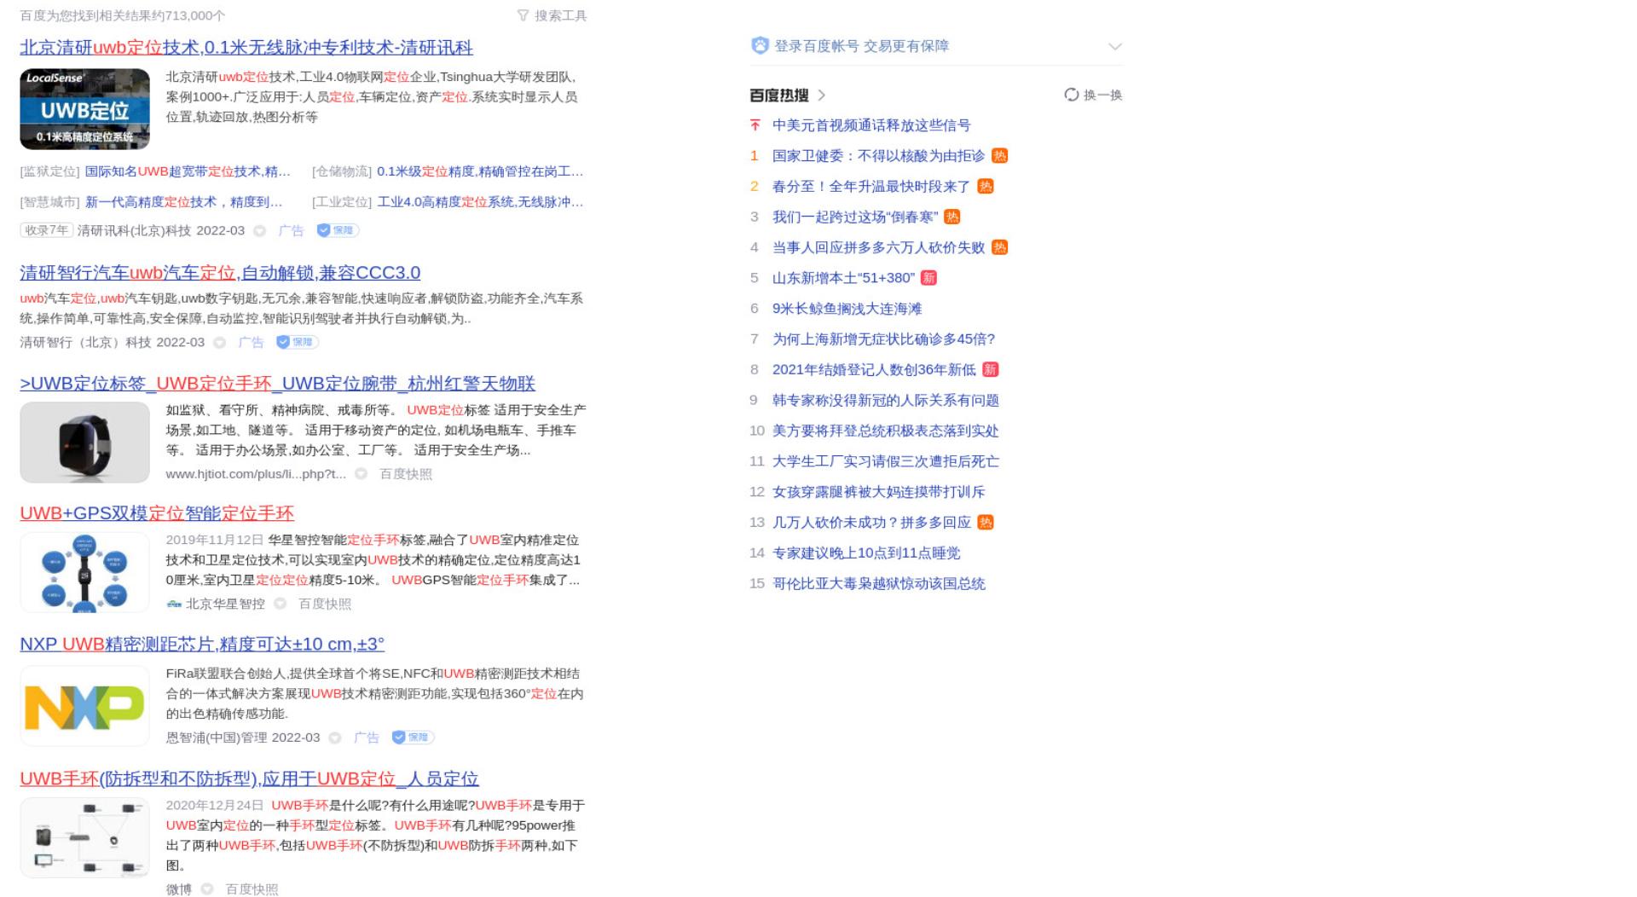Open 百度快照 for the 微博 result
The height and width of the screenshot is (897, 1637).
(x=252, y=889)
